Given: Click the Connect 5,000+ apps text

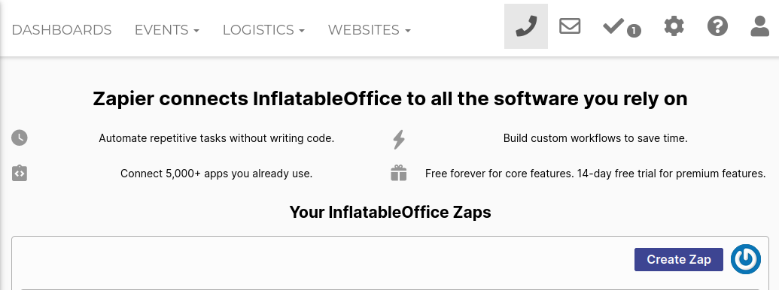Looking at the screenshot, I should (x=217, y=174).
